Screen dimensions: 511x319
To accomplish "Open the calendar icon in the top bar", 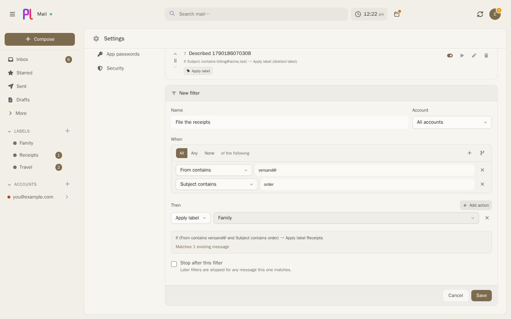I will pyautogui.click(x=397, y=14).
